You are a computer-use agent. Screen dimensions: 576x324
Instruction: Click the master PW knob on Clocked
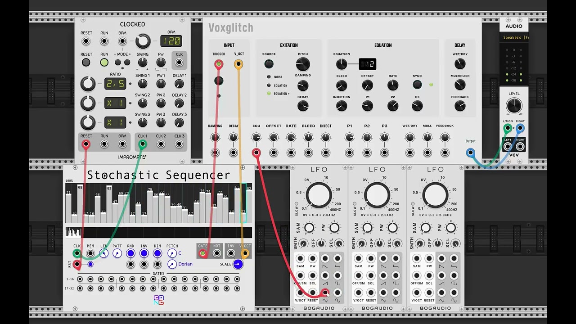(161, 63)
